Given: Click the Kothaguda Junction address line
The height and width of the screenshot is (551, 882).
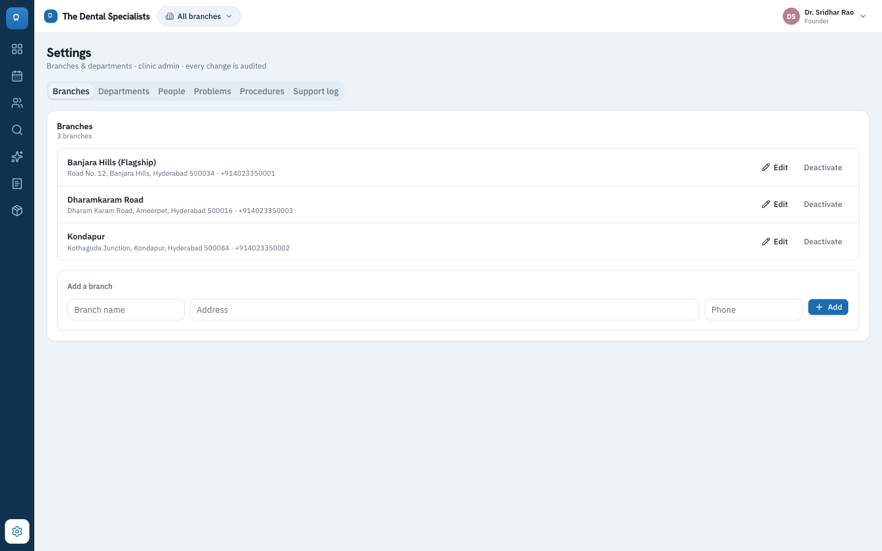Looking at the screenshot, I should (x=178, y=248).
